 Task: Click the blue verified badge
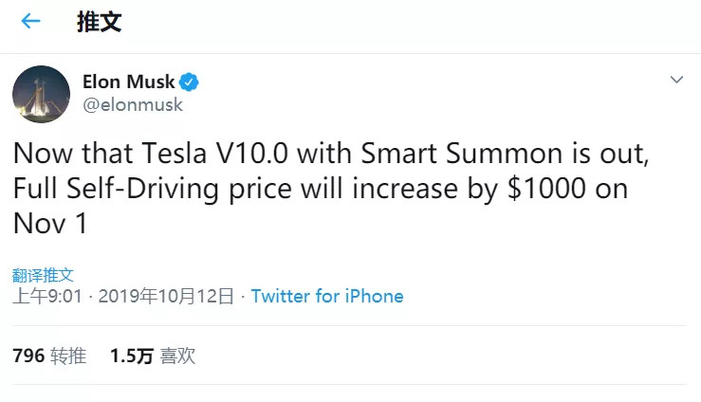pyautogui.click(x=189, y=82)
